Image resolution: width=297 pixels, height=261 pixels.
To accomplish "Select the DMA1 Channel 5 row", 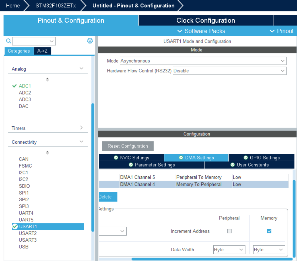I will [193, 177].
